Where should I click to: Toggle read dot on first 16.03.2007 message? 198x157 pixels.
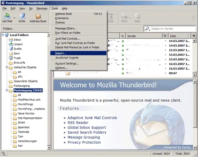pos(123,64)
